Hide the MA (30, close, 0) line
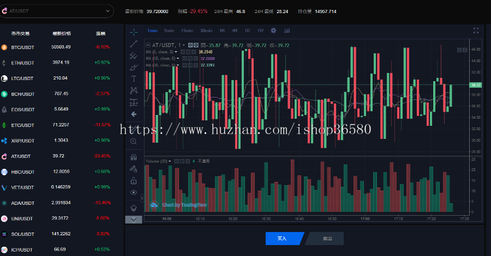 coord(184,65)
